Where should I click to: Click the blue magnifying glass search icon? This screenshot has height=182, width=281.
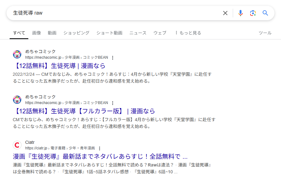tap(265, 13)
